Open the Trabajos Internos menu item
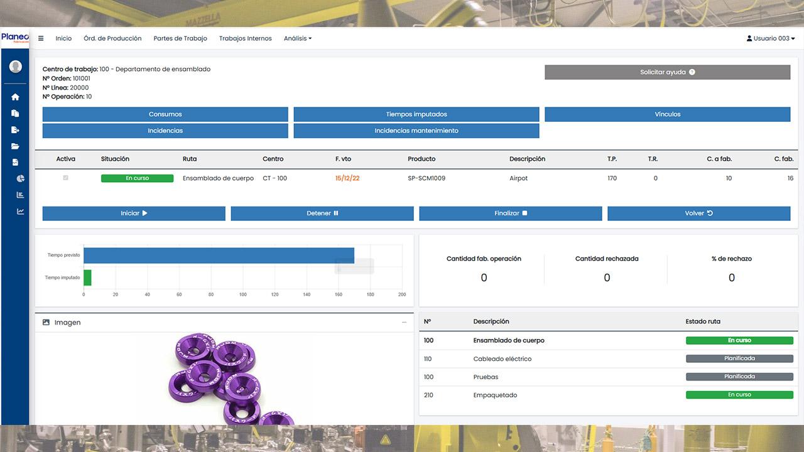The image size is (804, 452). tap(245, 38)
